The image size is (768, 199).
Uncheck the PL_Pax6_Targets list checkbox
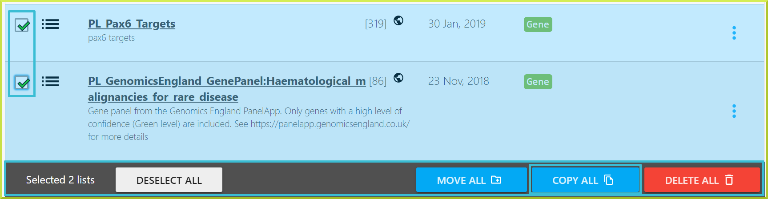tap(22, 25)
